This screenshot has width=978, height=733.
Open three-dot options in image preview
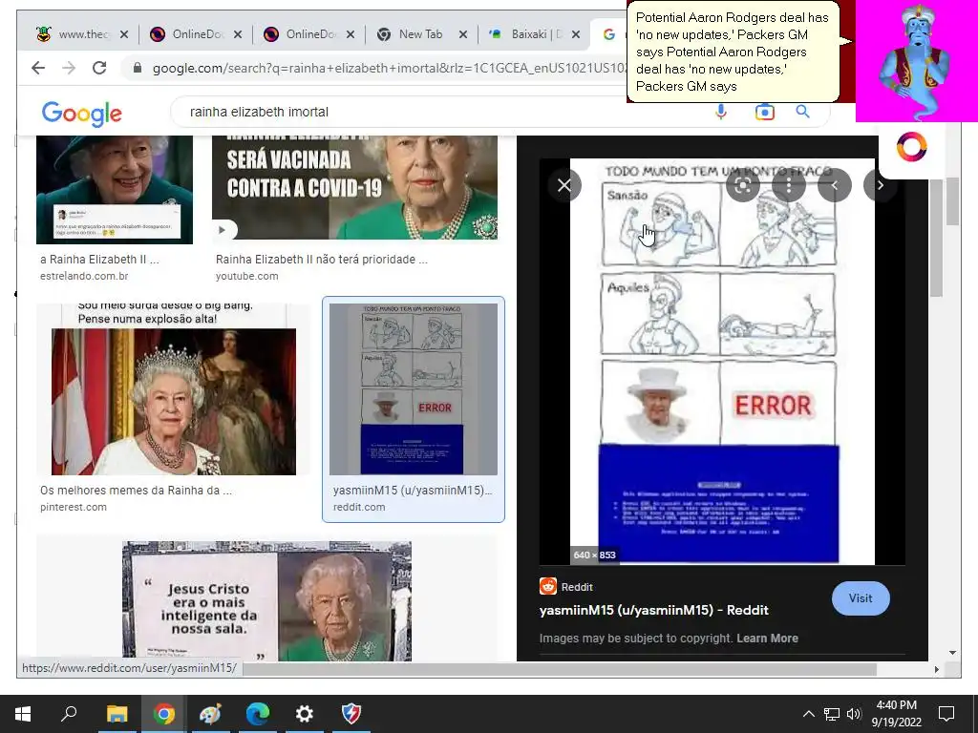pyautogui.click(x=789, y=185)
